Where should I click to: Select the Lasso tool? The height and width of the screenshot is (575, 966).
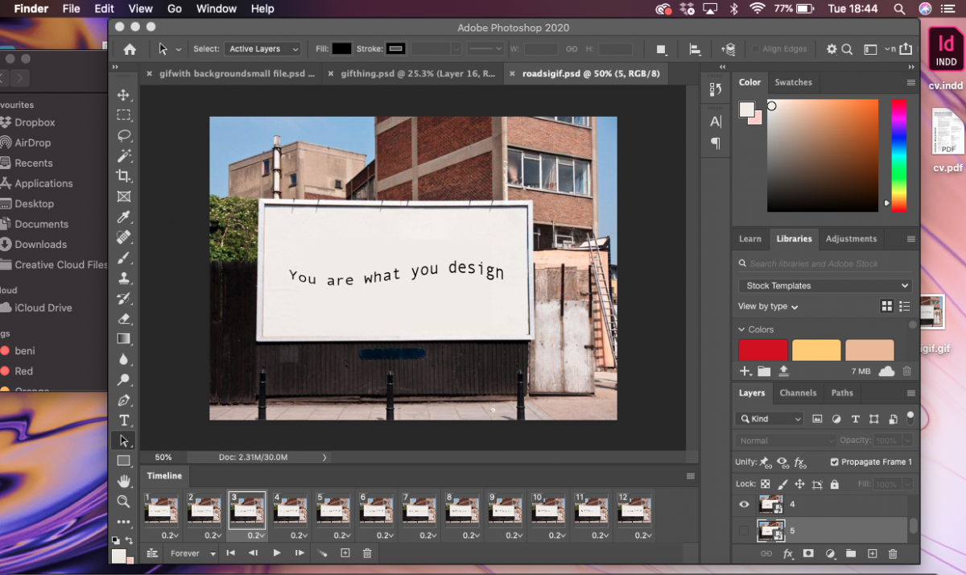point(124,135)
